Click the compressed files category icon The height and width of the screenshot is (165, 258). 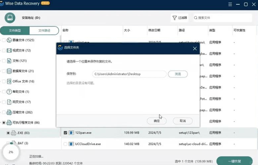click(9, 112)
